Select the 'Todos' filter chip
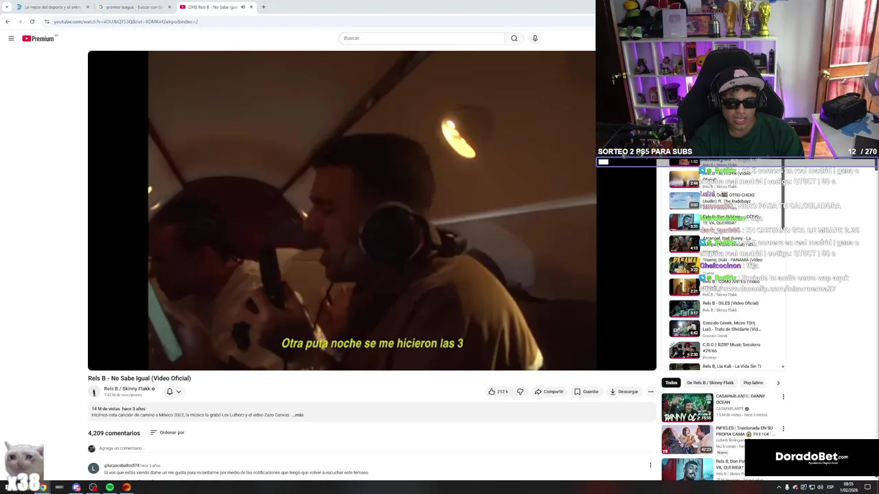The width and height of the screenshot is (879, 494). (671, 383)
